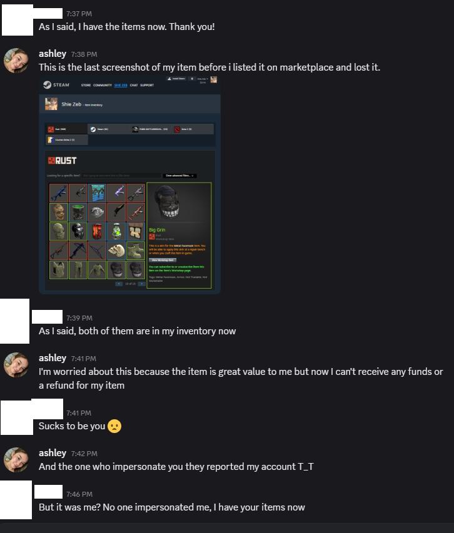The height and width of the screenshot is (533, 454).
Task: Click the SUPPORT link in Steam header
Action: point(147,85)
